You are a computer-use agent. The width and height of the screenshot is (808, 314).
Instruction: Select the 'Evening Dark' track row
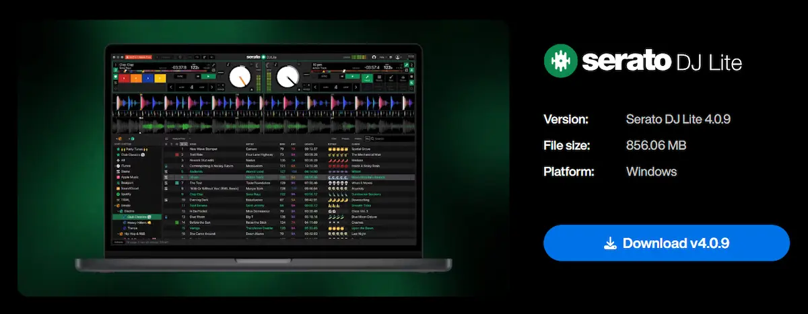[290, 200]
